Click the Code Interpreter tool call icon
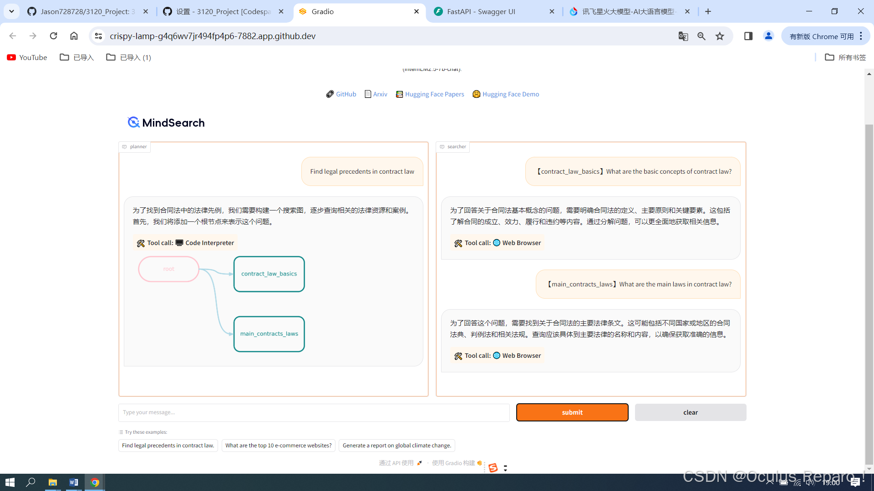 click(179, 243)
